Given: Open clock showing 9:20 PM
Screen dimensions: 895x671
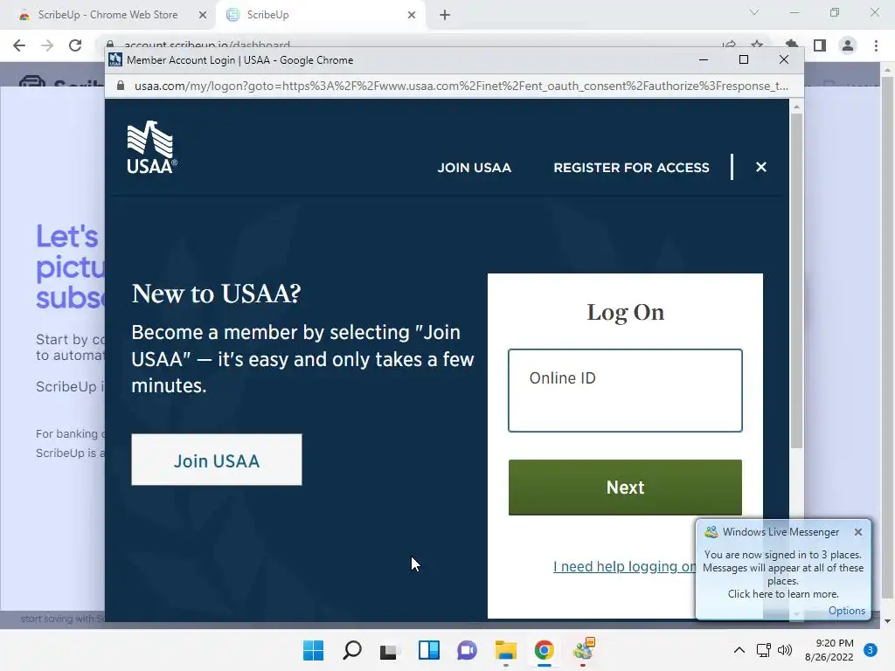Looking at the screenshot, I should click(x=829, y=650).
